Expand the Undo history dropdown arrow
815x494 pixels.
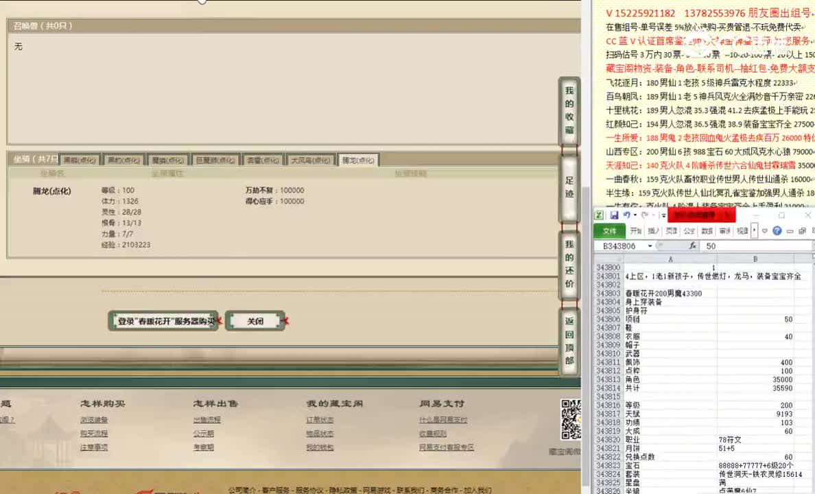635,215
